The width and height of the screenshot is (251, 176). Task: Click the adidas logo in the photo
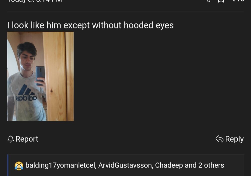point(26,93)
